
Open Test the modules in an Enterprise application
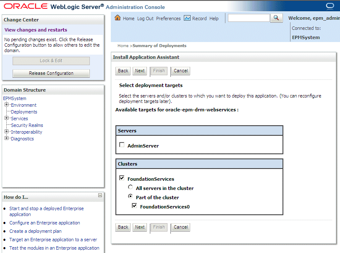(54, 248)
